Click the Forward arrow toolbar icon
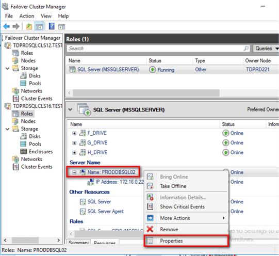The image size is (279, 256). [16, 26]
